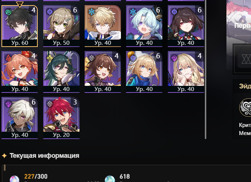Click the Текущая информация section heading
Screen dimensions: 251x182
[44, 156]
